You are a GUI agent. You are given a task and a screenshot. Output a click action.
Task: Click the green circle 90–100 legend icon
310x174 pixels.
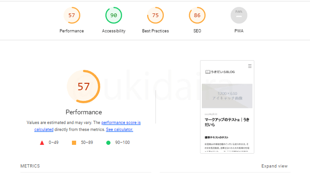pyautogui.click(x=108, y=143)
